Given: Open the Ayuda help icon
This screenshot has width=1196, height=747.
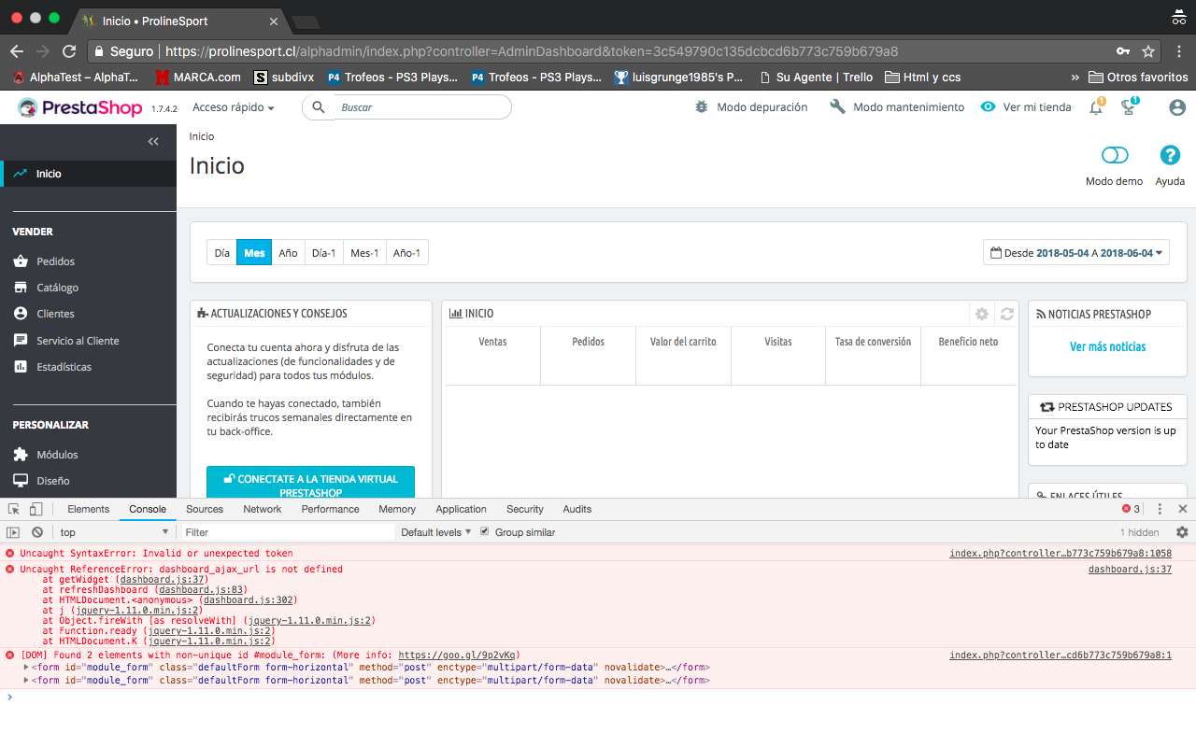Looking at the screenshot, I should click(1170, 155).
